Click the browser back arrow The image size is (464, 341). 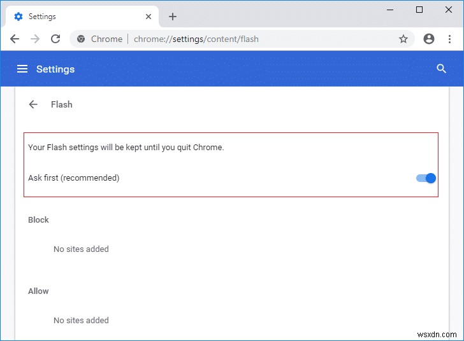point(15,39)
